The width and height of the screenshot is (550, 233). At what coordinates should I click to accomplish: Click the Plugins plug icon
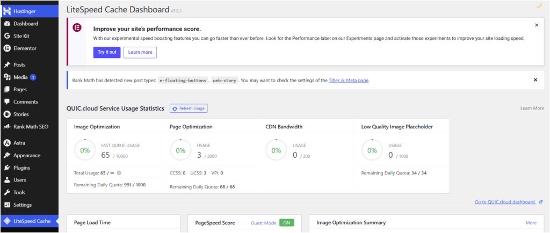6,168
